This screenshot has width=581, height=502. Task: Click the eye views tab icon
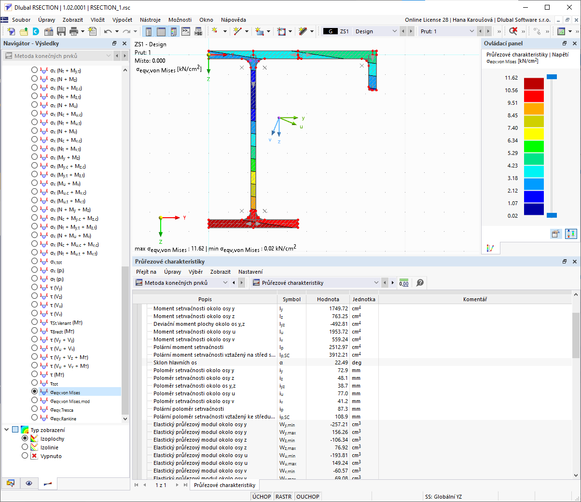tap(29, 483)
